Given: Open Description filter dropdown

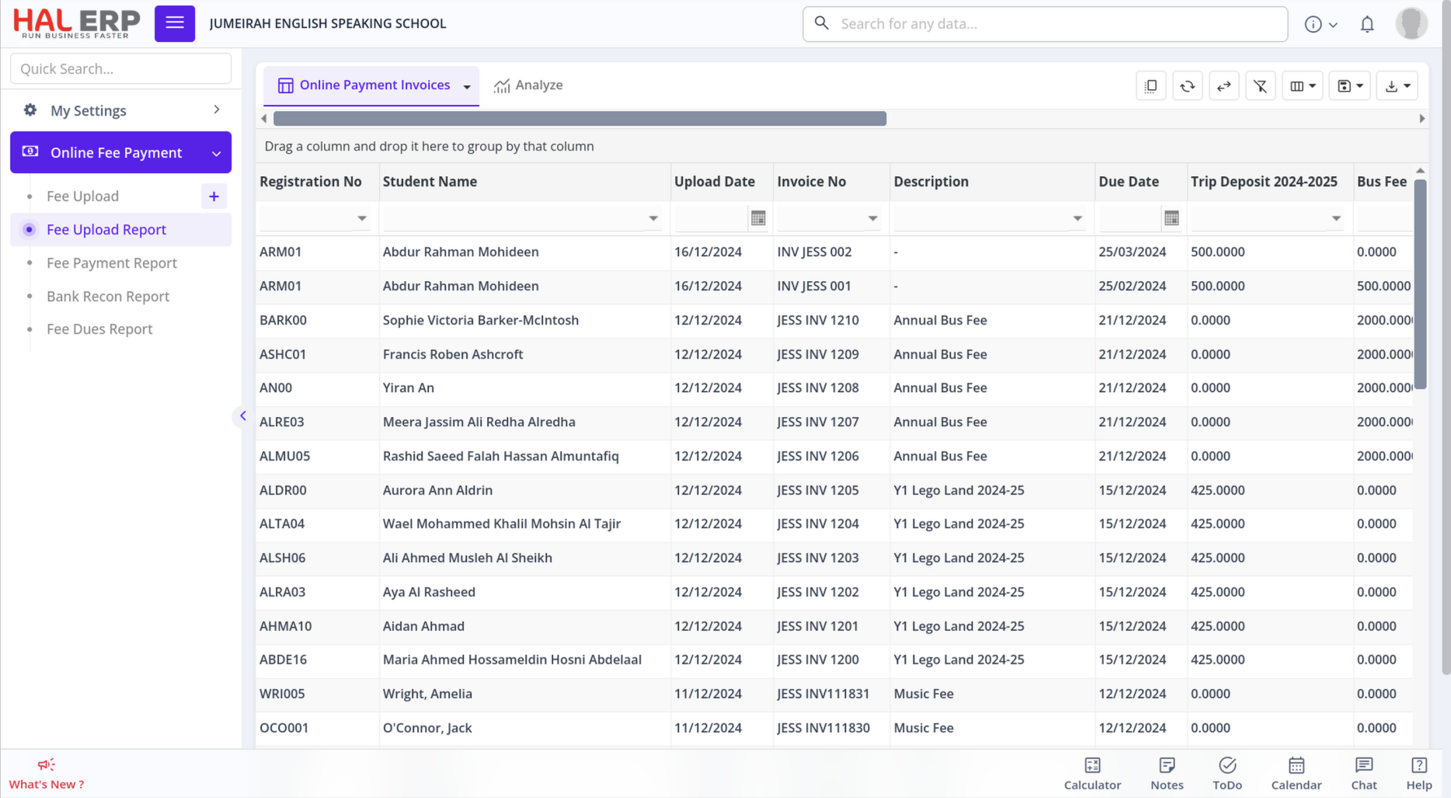Looking at the screenshot, I should pos(1077,219).
